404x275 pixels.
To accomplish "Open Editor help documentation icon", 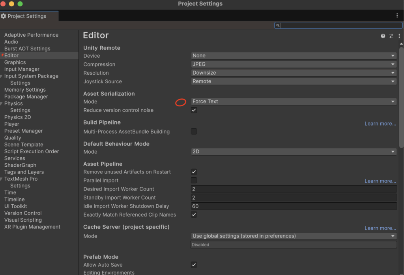I will (x=383, y=36).
